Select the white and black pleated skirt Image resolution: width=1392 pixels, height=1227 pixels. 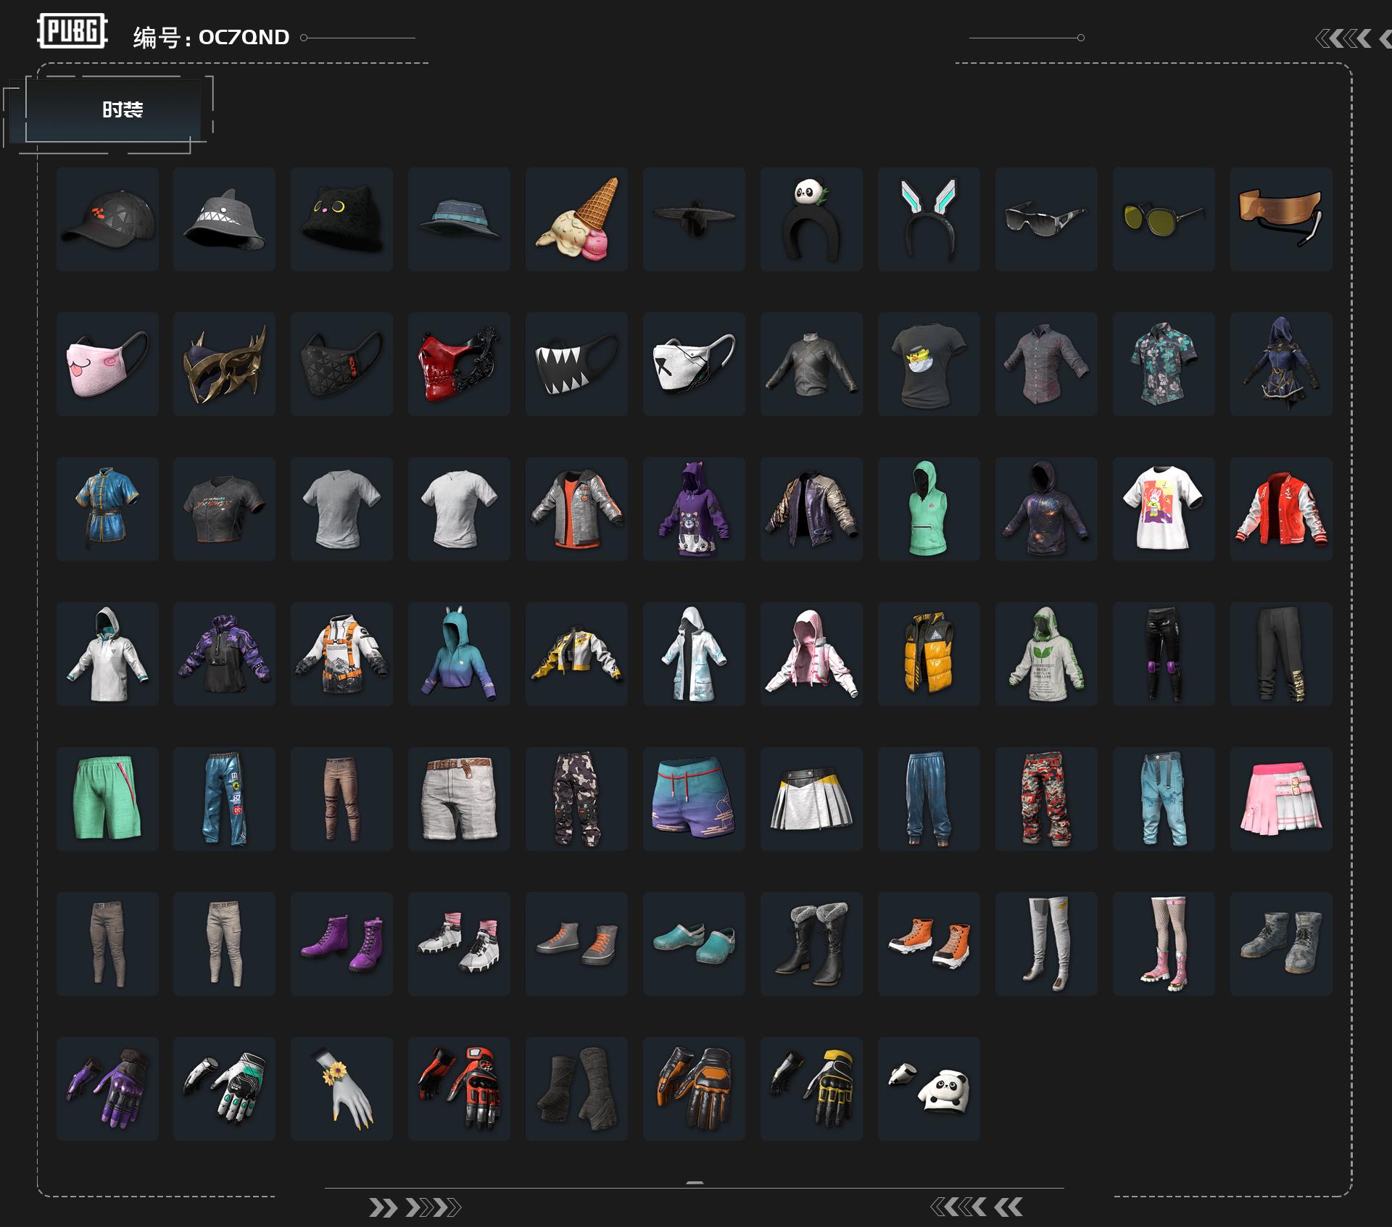[811, 799]
